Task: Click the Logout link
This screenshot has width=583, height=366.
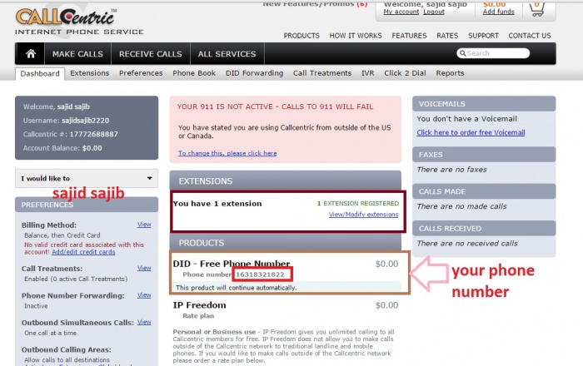Action: [x=434, y=12]
